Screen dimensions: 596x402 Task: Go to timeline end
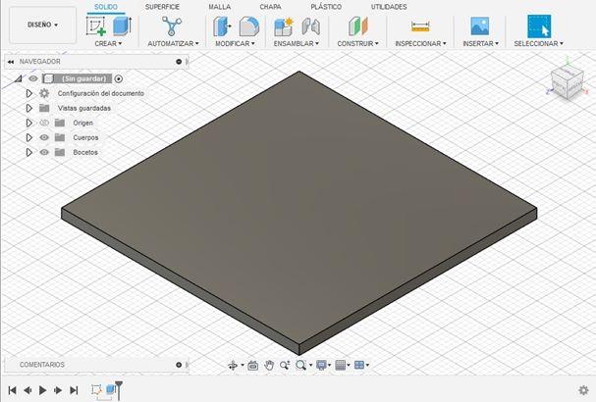coord(74,390)
